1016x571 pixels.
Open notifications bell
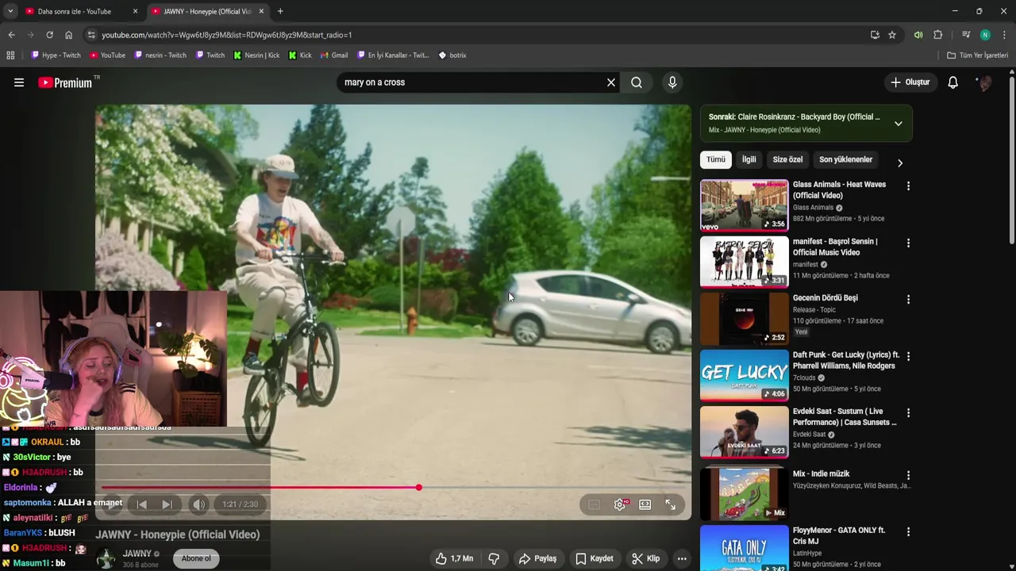[952, 82]
